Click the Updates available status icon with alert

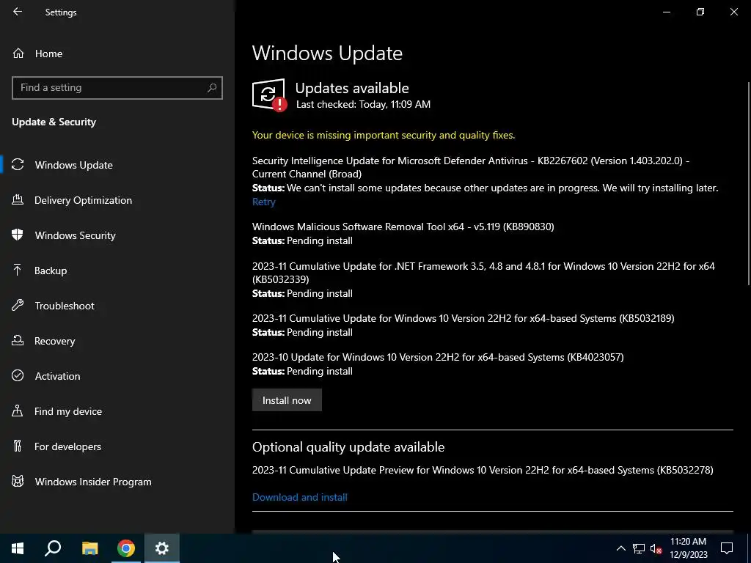coord(270,95)
